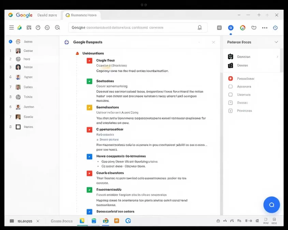The width and height of the screenshot is (288, 230).
Task: Click the red square icon next to Clogle Bous
Action: pos(89,61)
